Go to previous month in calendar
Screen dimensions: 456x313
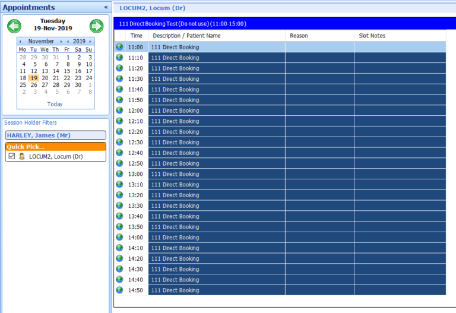[21, 42]
